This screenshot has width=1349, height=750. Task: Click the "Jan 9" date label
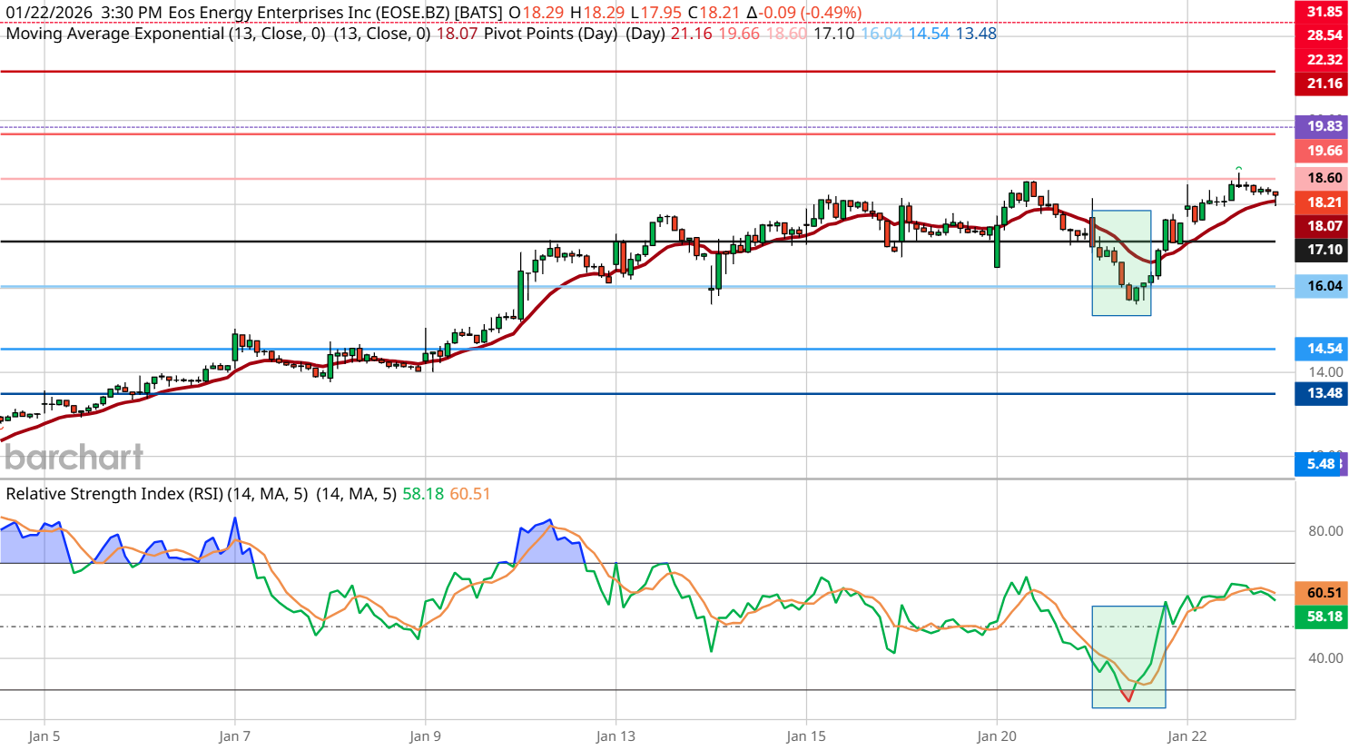pos(425,736)
